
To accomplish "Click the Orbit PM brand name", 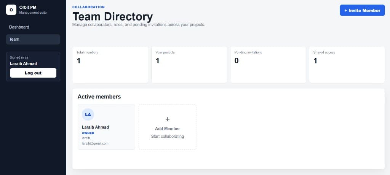I will click(x=28, y=7).
